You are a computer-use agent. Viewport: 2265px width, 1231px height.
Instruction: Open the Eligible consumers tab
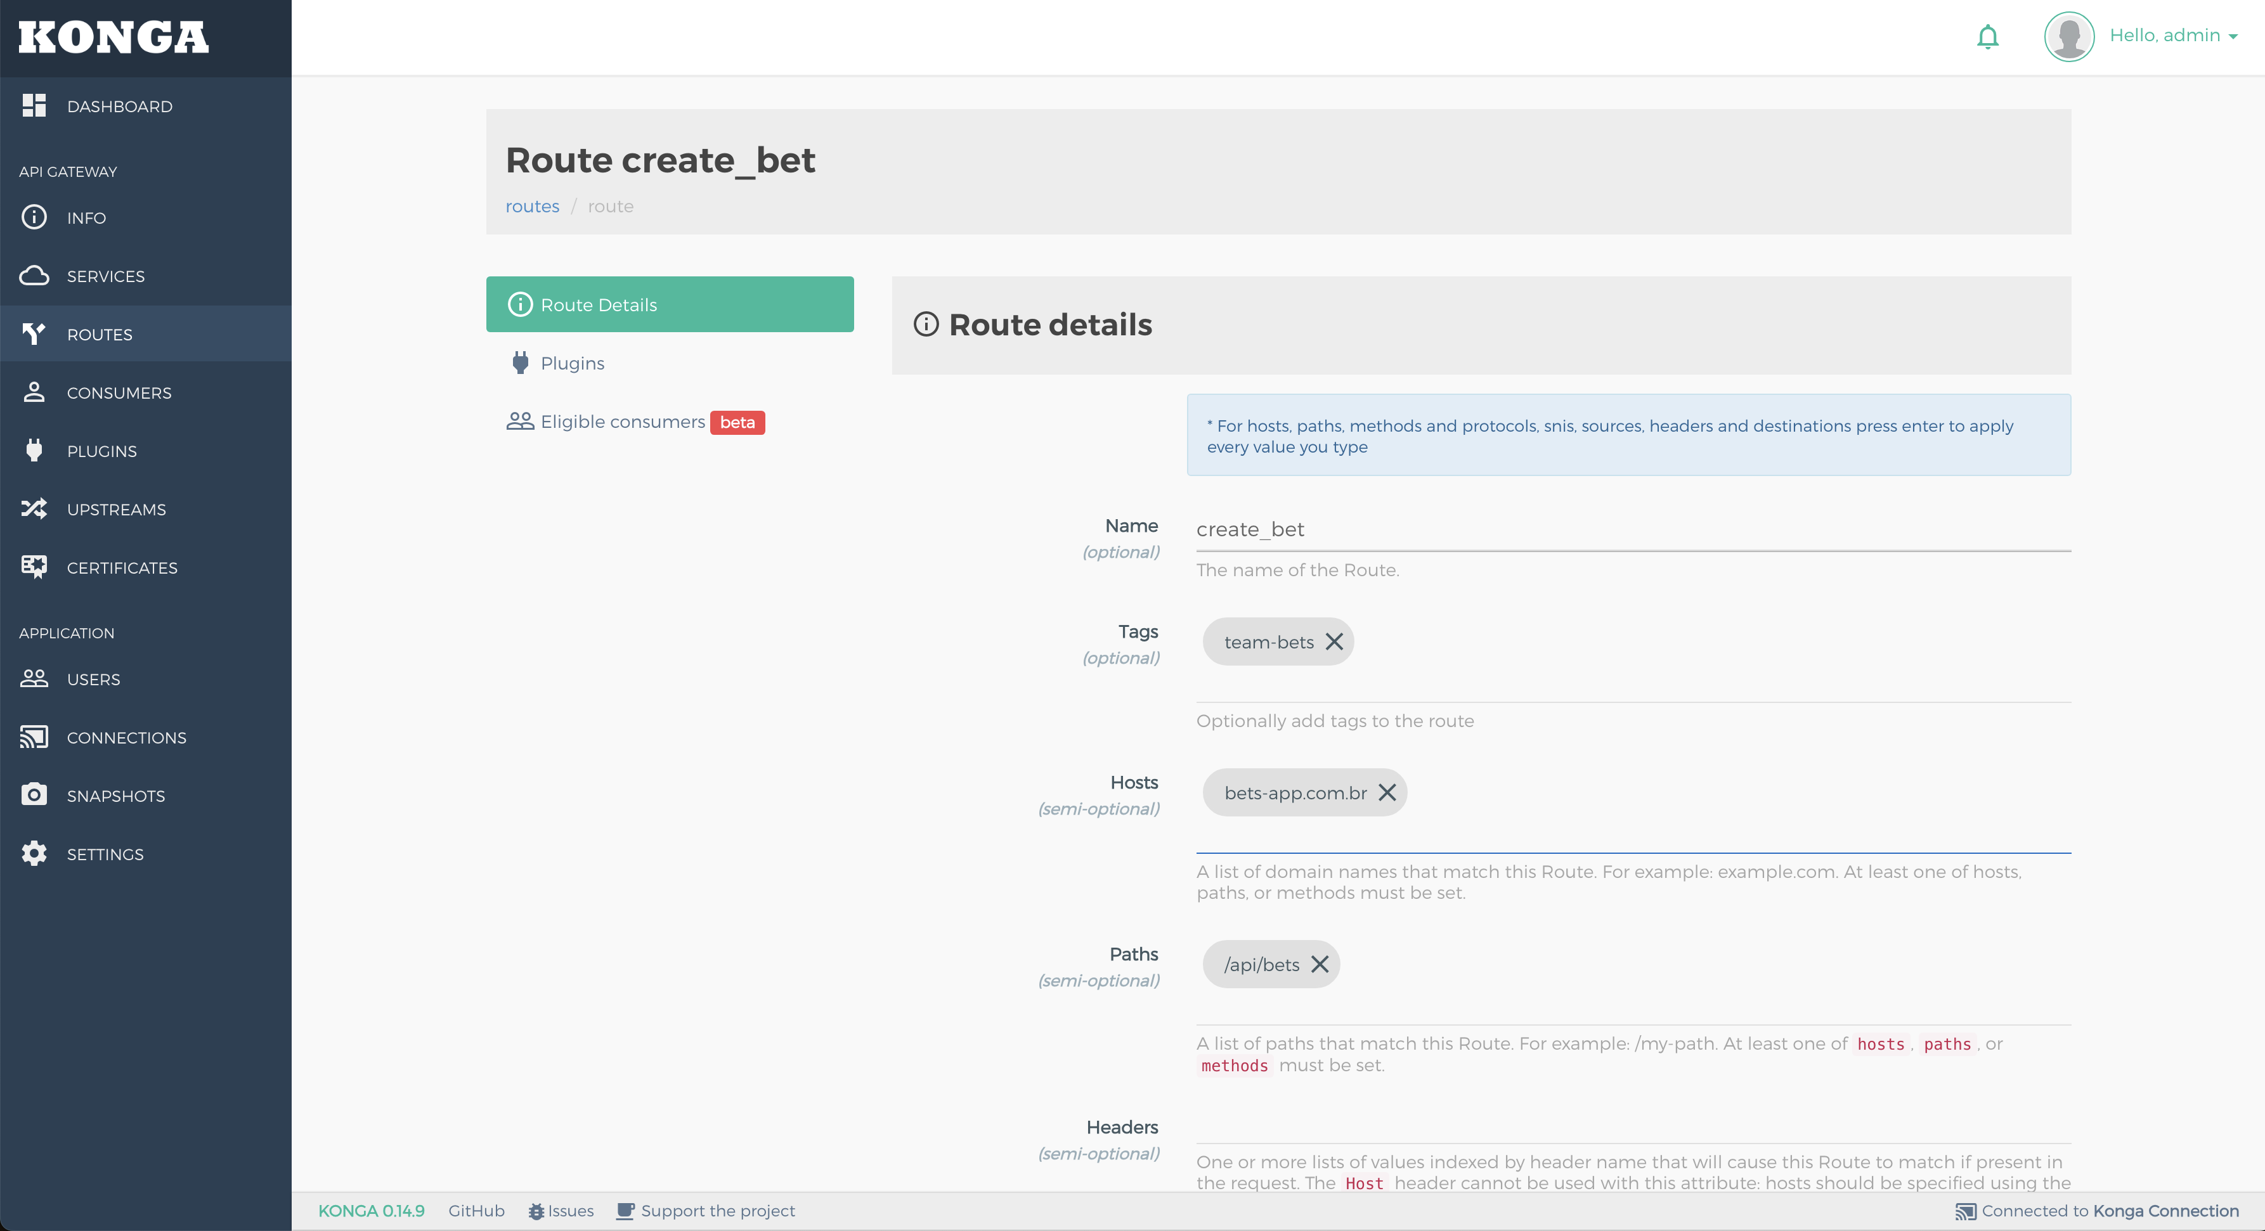pos(623,422)
